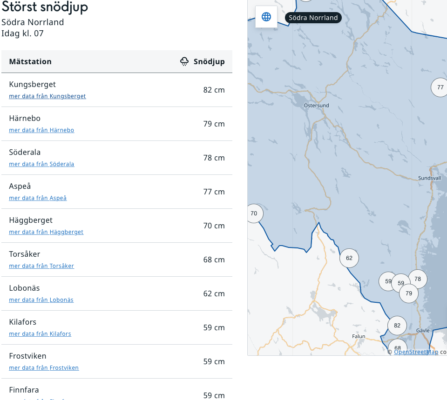The width and height of the screenshot is (447, 400).
Task: Click the 82 marker near Gävle
Action: tap(397, 326)
